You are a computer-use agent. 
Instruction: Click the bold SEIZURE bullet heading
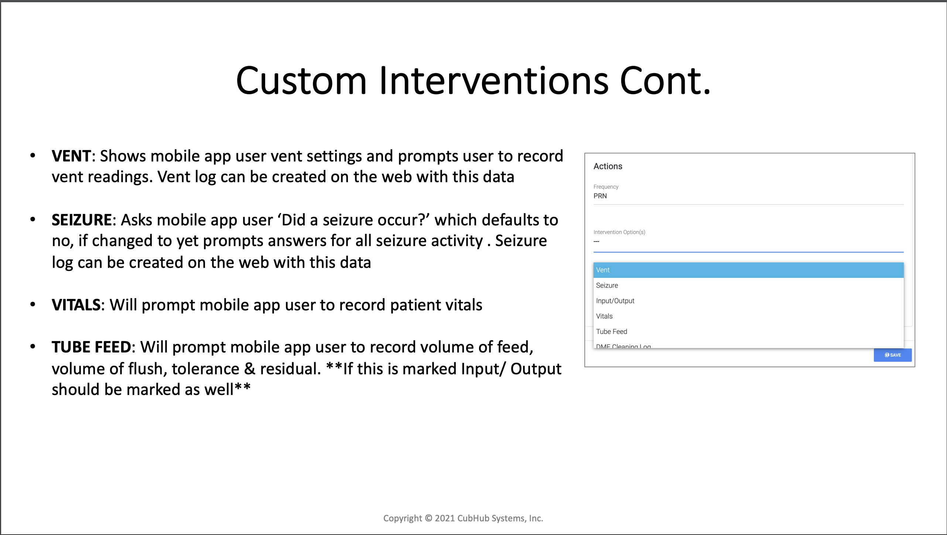click(82, 220)
